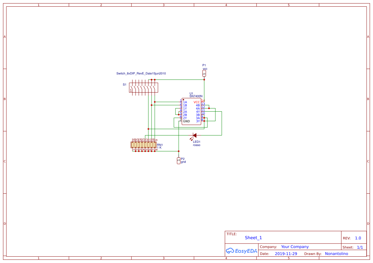Click the 2019-11-29 date field

[286, 253]
